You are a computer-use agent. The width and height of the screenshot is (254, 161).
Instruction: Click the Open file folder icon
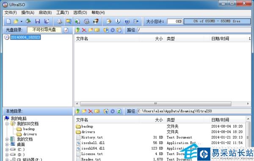(16, 21)
